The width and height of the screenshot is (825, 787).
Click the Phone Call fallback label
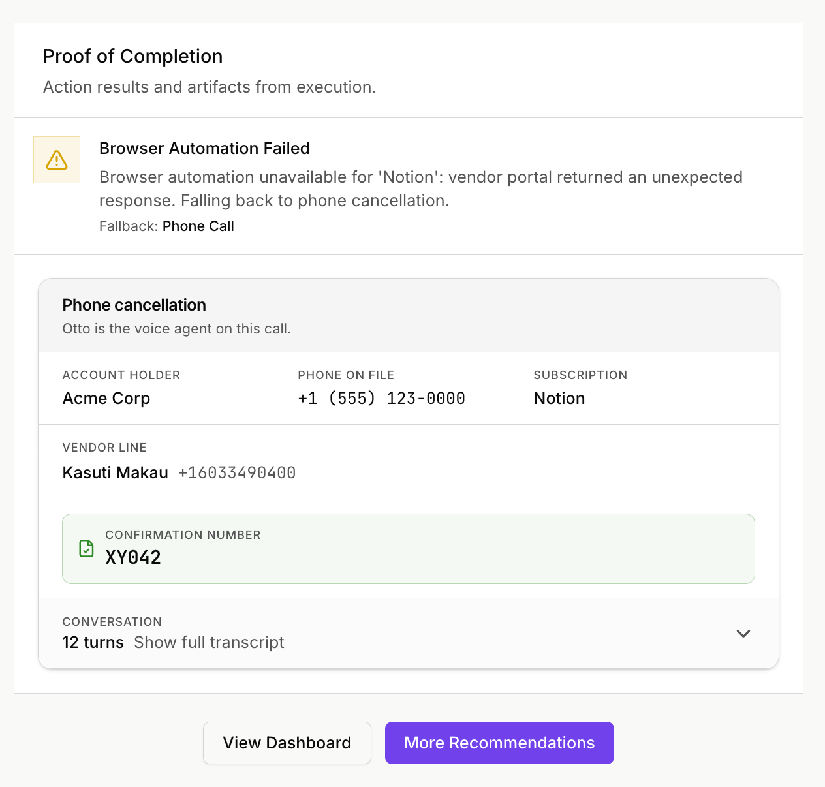pos(198,226)
